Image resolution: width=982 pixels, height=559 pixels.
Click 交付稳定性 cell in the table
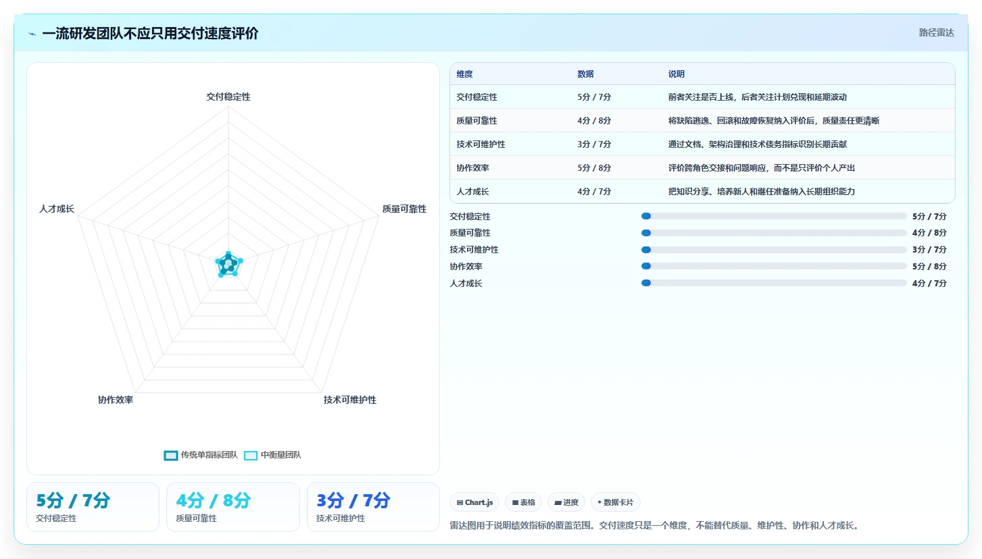click(x=476, y=97)
